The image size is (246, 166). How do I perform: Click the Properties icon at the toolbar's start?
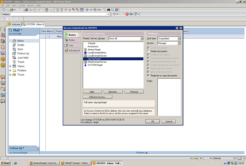click(x=4, y=10)
